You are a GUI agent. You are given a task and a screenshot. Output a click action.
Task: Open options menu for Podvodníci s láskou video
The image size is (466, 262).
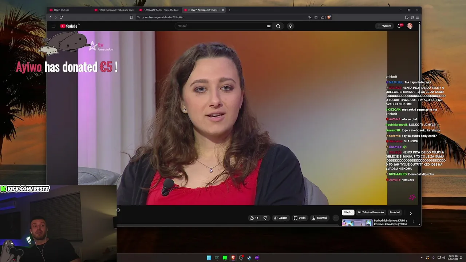(414, 221)
